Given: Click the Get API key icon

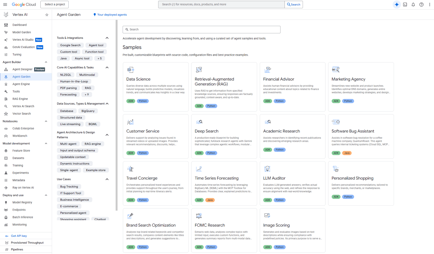Looking at the screenshot, I should tap(7, 236).
